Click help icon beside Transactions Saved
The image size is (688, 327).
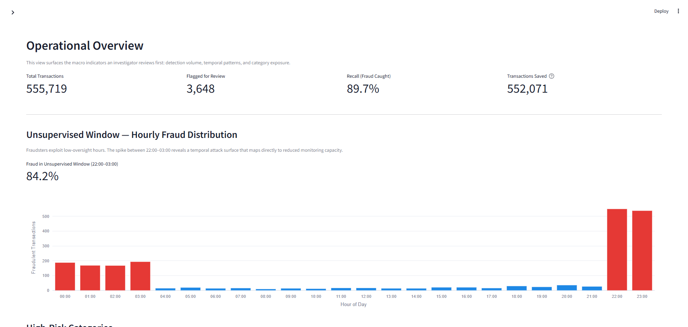551,76
